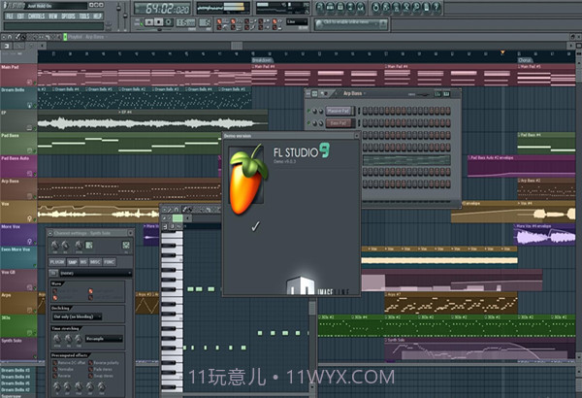582x398 pixels.
Task: Enable Remove DC offset option
Action: [55, 363]
